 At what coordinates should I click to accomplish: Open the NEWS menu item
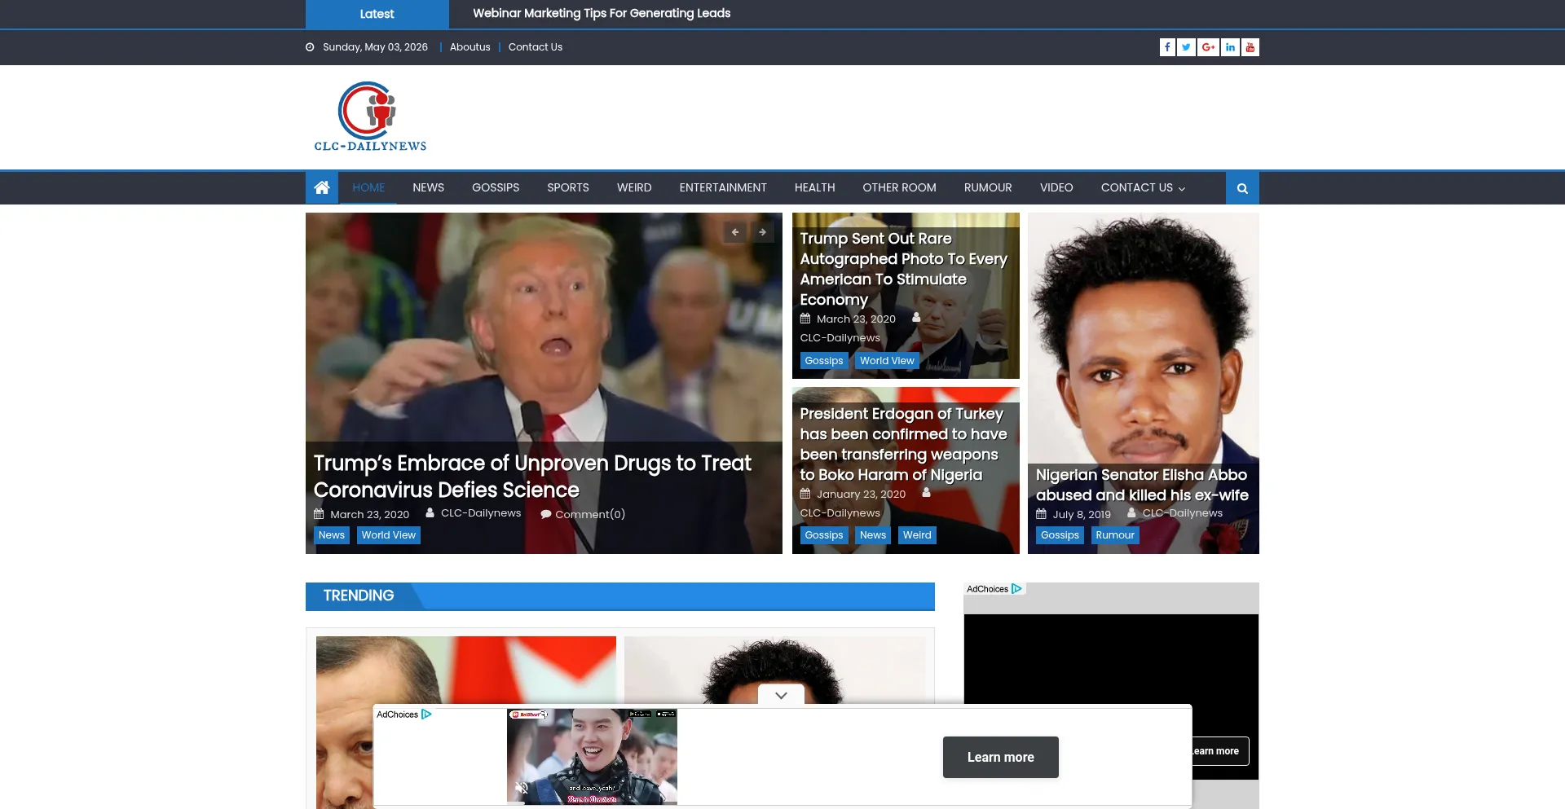(428, 187)
